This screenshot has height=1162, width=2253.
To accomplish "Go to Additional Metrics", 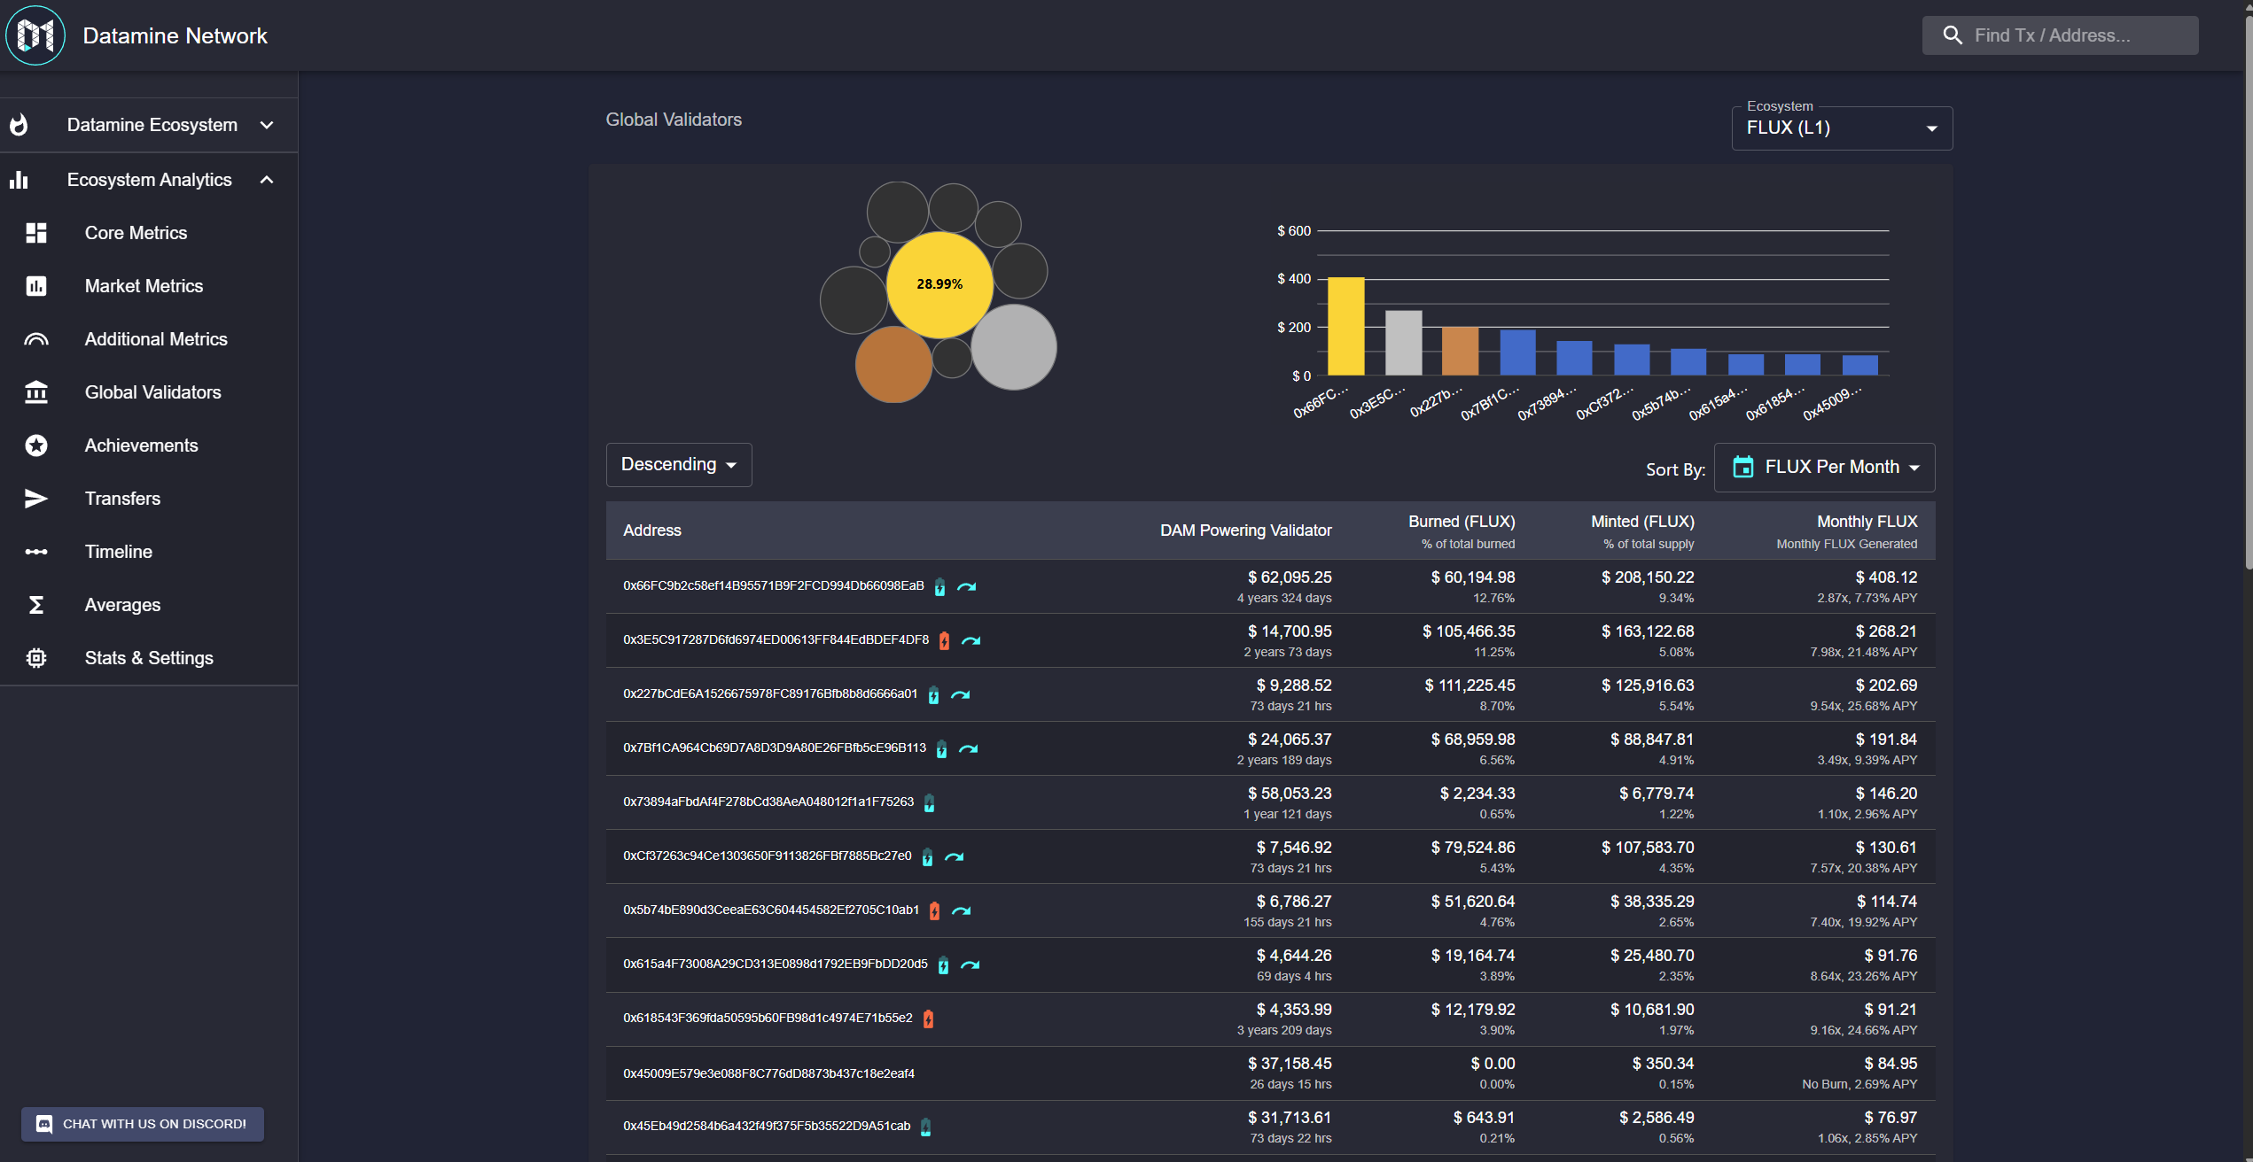I will point(149,339).
